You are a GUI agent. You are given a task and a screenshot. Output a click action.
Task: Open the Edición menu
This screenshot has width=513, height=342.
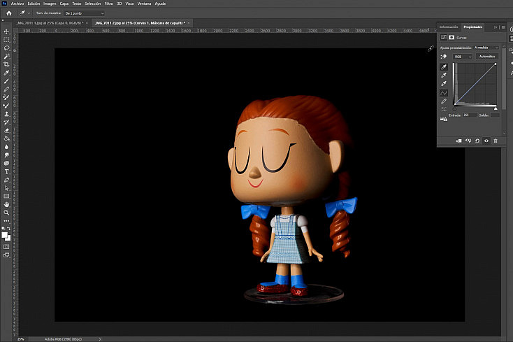[x=34, y=3]
